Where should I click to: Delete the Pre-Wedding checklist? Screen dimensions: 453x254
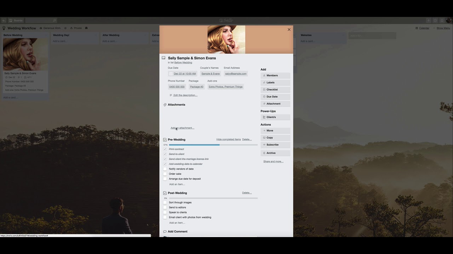coord(247,139)
